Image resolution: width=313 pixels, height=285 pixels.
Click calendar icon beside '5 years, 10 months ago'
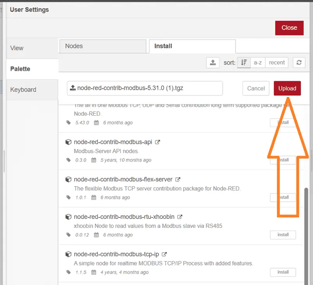tap(94, 160)
